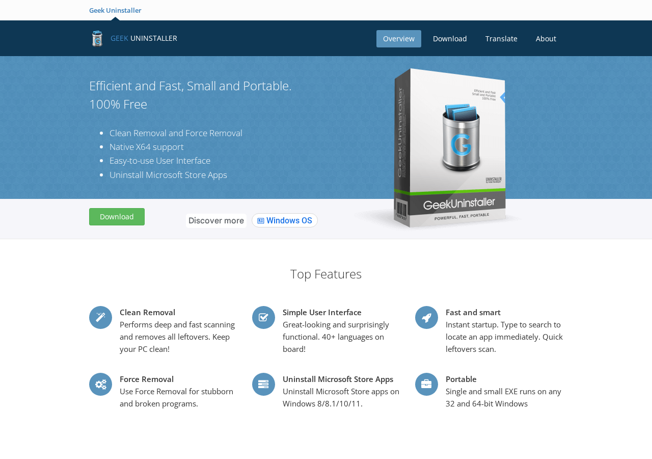Click the Easy-to-use User Interface bullet
652x459 pixels.
pyautogui.click(x=160, y=161)
